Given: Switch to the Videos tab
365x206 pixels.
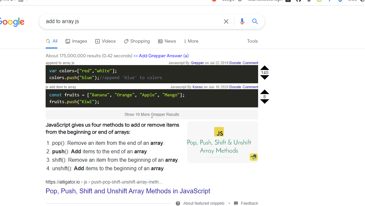Looking at the screenshot, I should click(x=106, y=41).
